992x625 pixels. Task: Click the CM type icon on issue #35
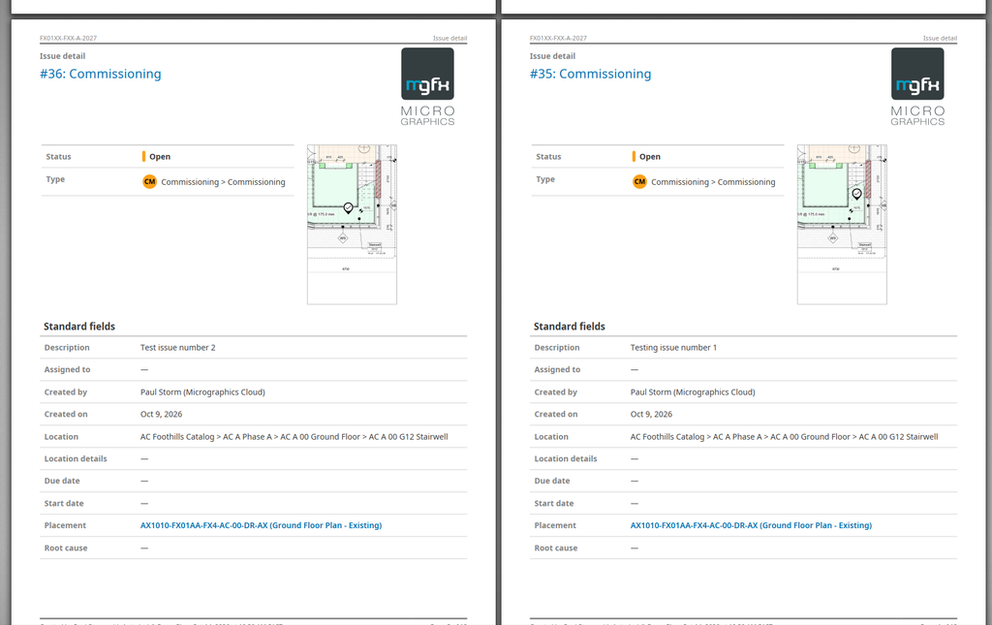[x=639, y=181]
